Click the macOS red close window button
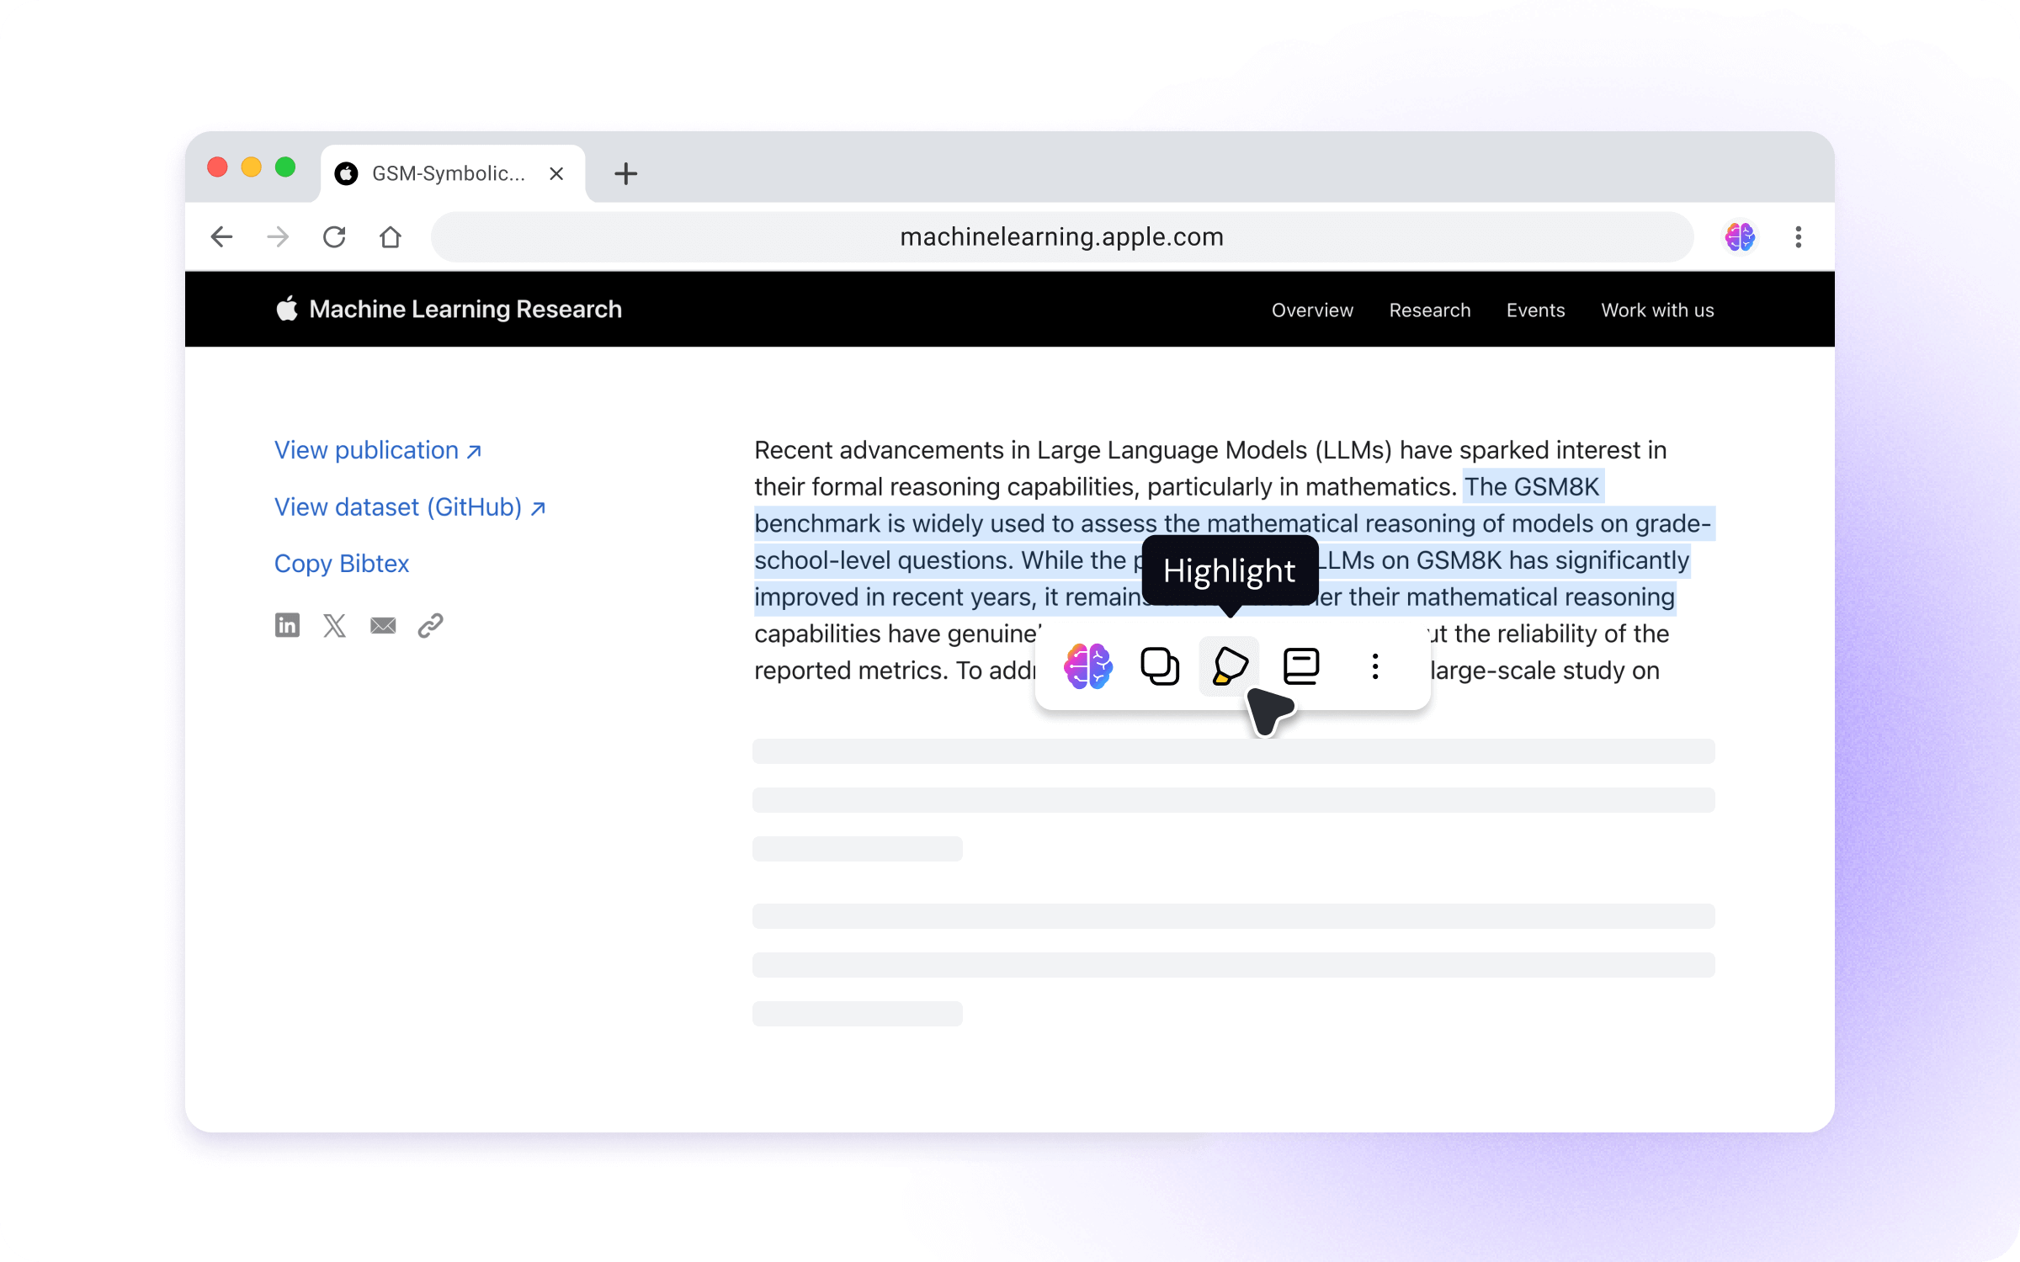Image resolution: width=2020 pixels, height=1262 pixels. 217,167
